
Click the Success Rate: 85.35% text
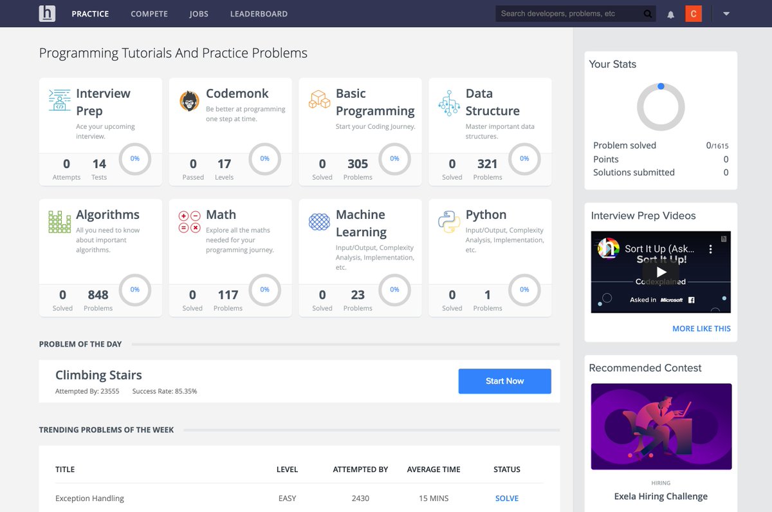coord(165,392)
